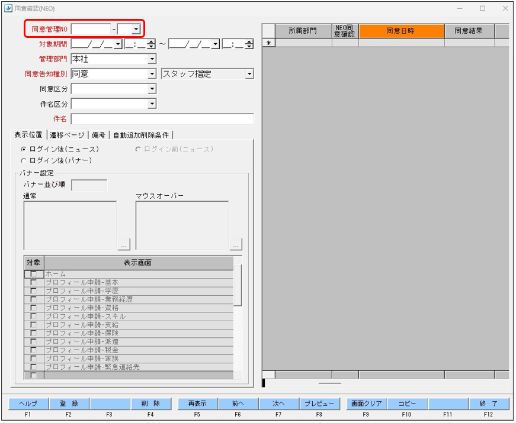
Task: Click the start time spinner of 対象期間
Action: pos(151,44)
